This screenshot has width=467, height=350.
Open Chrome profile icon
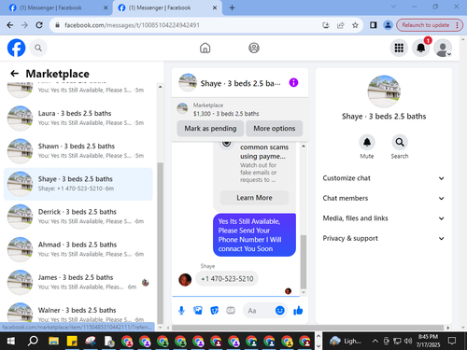coord(388,25)
